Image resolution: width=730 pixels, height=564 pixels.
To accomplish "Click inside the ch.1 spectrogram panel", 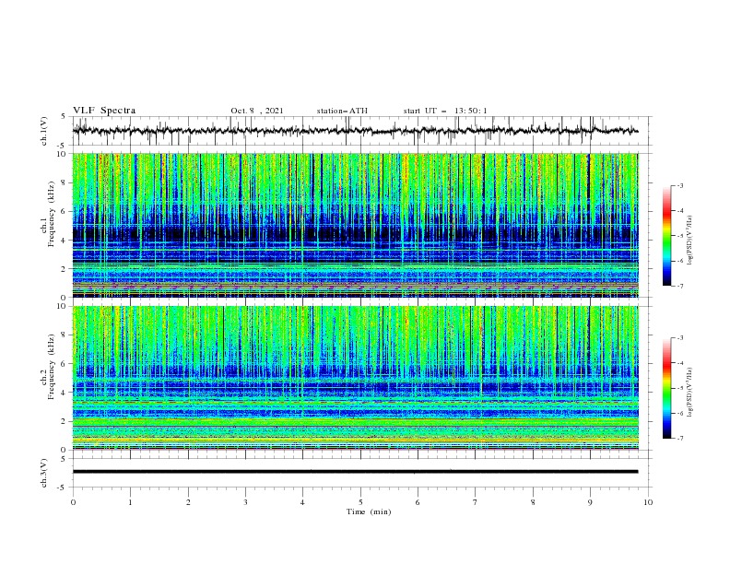I will coord(355,225).
